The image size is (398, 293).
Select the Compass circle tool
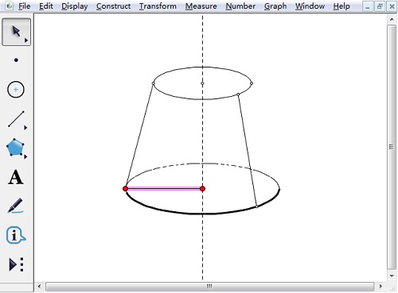coord(16,90)
